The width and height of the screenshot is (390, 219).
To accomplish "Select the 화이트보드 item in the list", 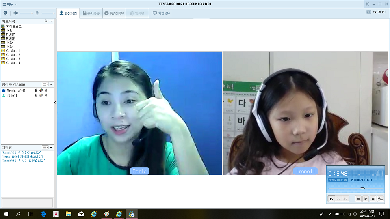I will (13, 26).
